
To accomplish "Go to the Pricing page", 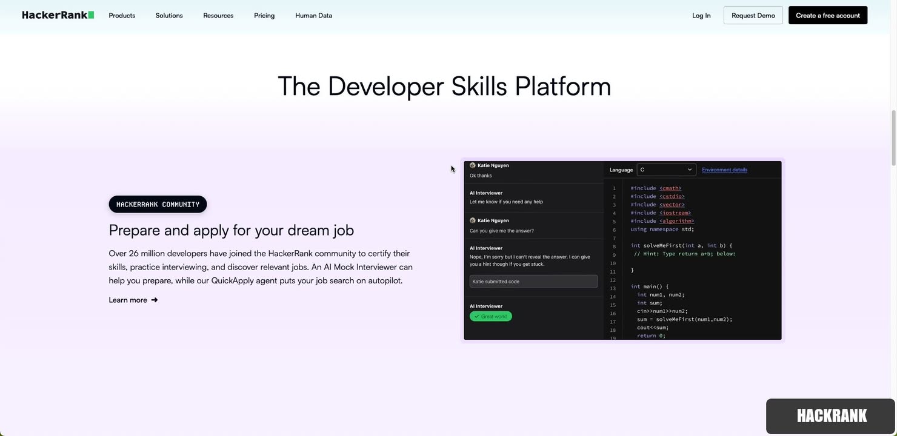I will 264,15.
